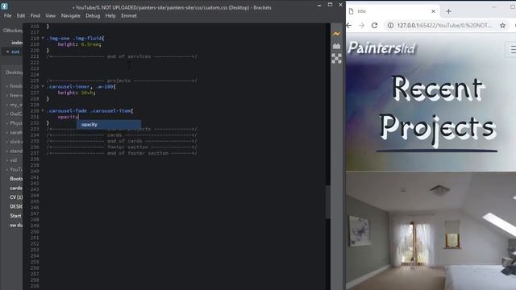
Task: Close the 'title' browser tab
Action: (x=433, y=11)
